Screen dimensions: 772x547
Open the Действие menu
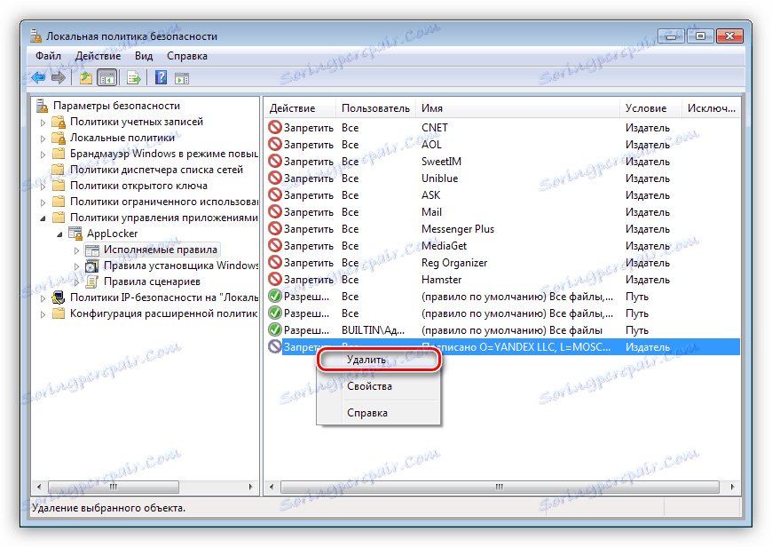pyautogui.click(x=98, y=55)
